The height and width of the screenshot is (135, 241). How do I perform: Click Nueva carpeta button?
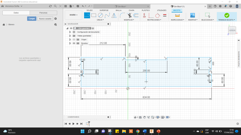coord(45,19)
